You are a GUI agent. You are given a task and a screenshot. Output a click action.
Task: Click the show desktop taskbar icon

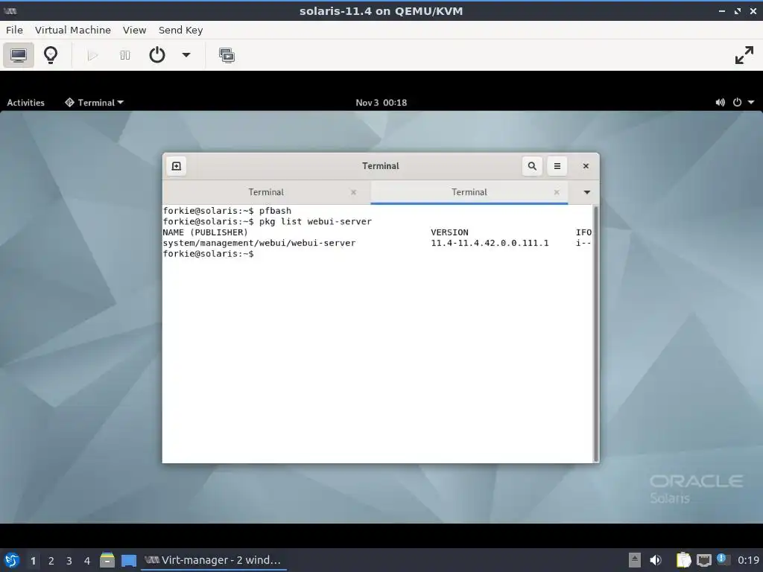point(129,561)
